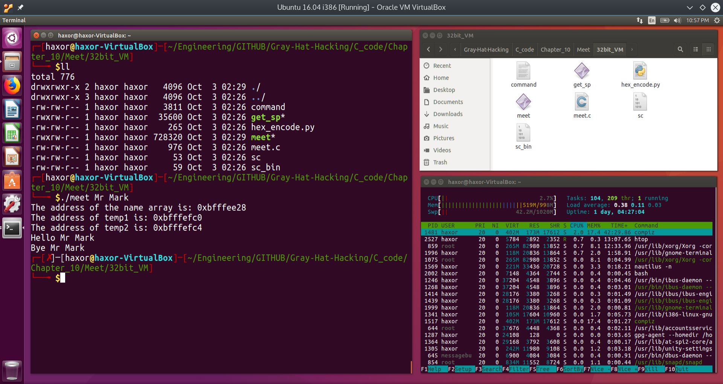
Task: Launch Firefox from the dock
Action: [12, 86]
